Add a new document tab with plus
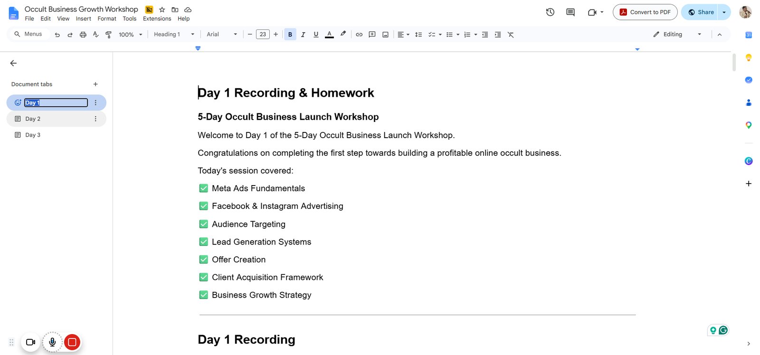 (95, 84)
